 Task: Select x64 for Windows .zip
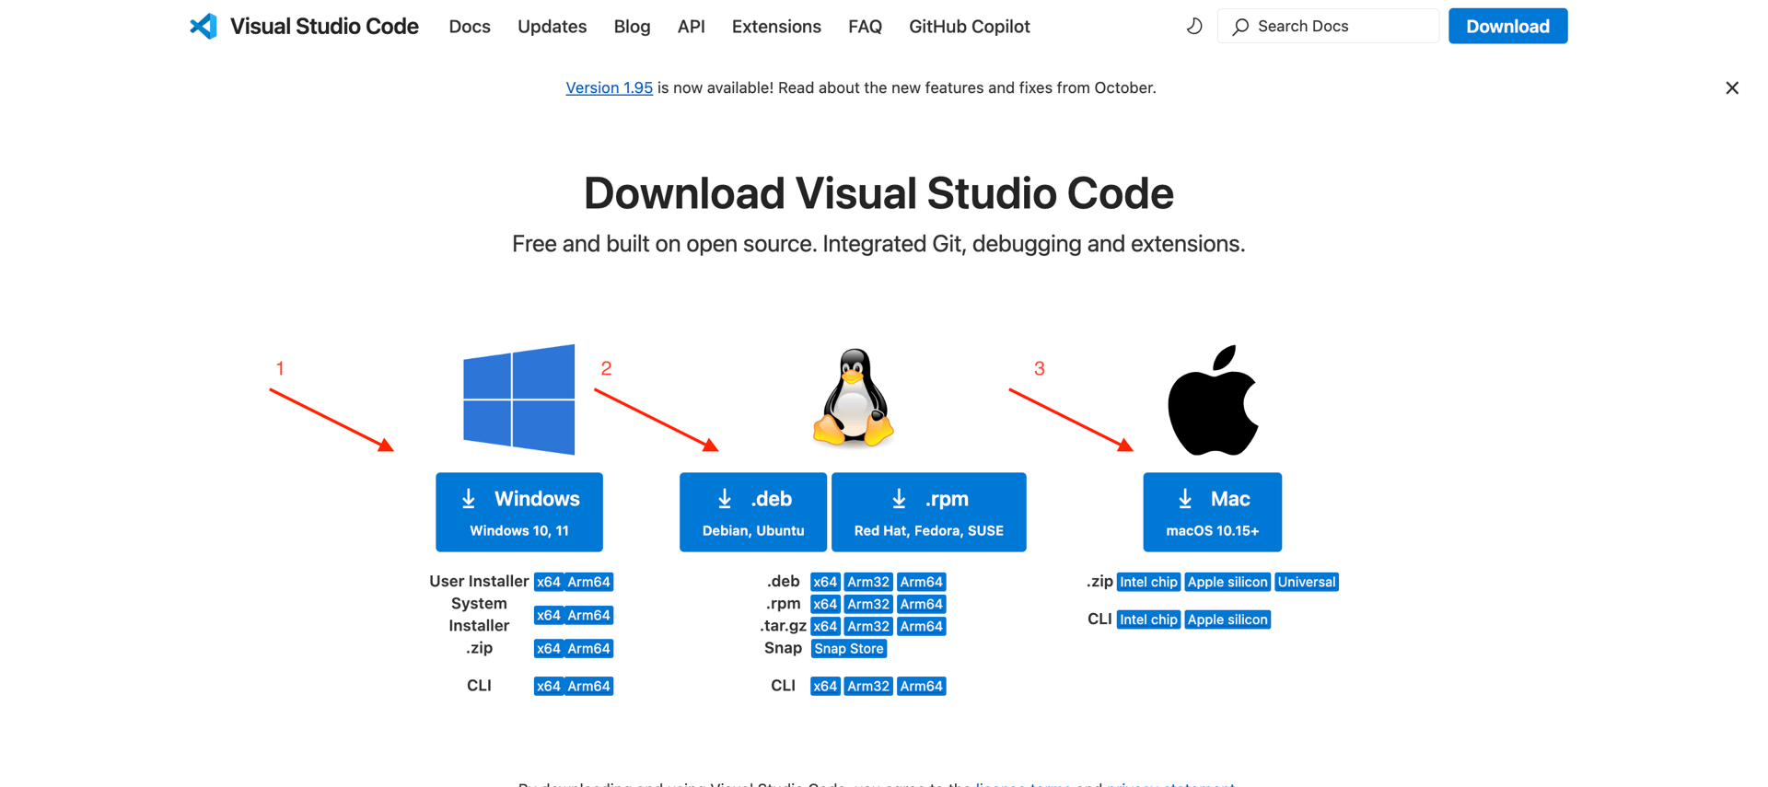point(549,648)
